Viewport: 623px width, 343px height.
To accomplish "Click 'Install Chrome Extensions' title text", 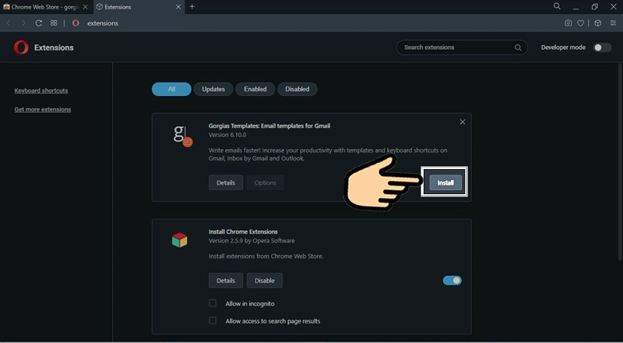I will tap(243, 232).
